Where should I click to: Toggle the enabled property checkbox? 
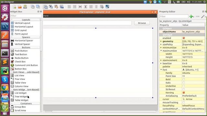click(184, 38)
